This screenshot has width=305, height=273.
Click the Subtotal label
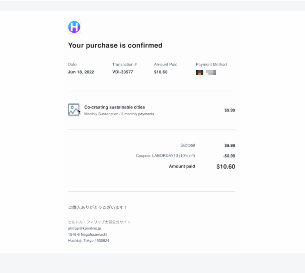[x=188, y=145]
